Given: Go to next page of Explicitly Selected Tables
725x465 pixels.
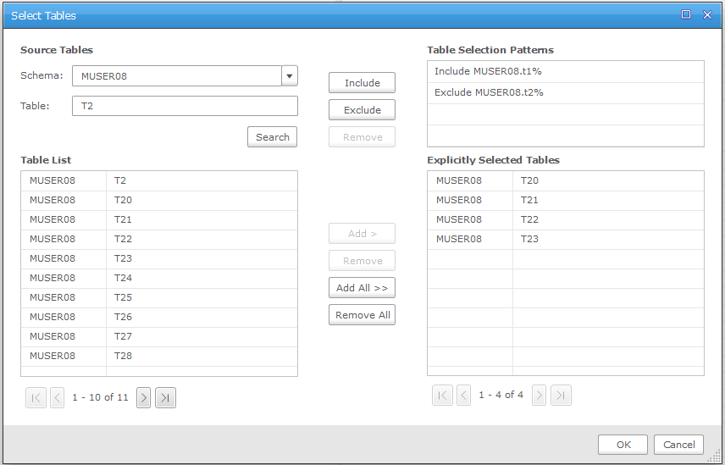Looking at the screenshot, I should 539,395.
